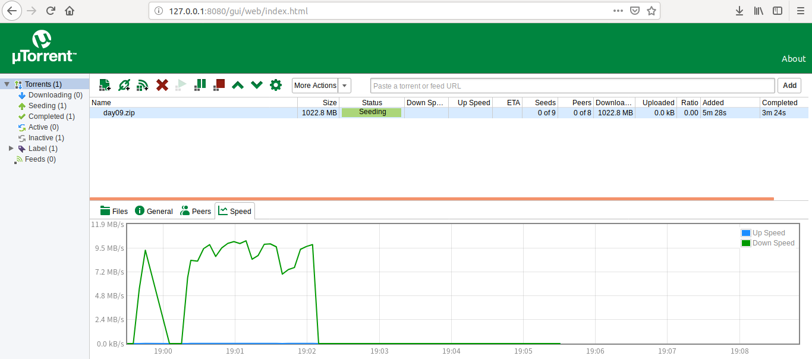Move torrent down in the queue
The height and width of the screenshot is (359, 812).
click(x=257, y=85)
